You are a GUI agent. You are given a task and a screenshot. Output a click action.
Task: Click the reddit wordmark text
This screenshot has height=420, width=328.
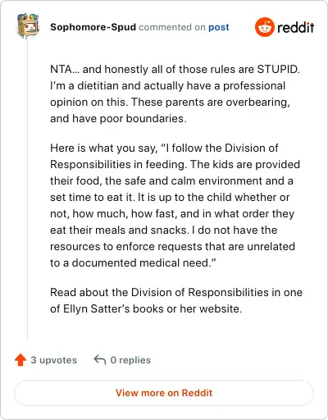coord(295,27)
